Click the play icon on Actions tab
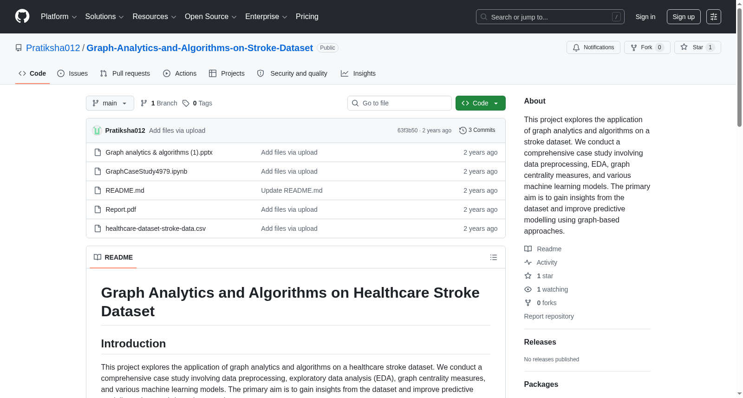Screen dimensions: 743x398 [x=167, y=73]
